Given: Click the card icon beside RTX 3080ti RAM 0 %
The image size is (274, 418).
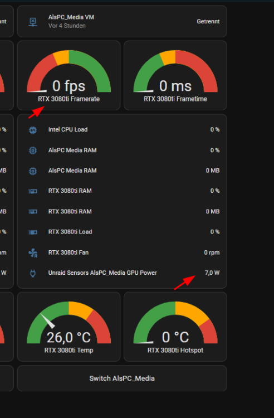Looking at the screenshot, I should coord(33,191).
